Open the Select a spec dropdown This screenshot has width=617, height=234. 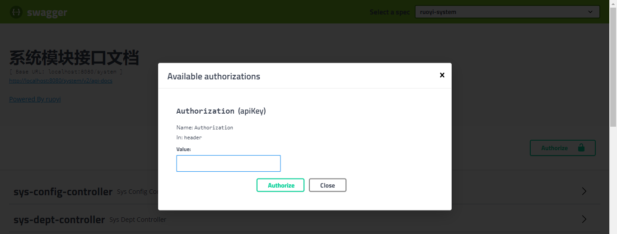[507, 12]
